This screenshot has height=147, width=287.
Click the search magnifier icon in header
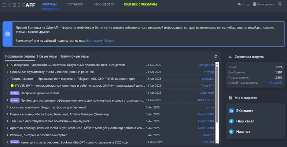(280, 4)
